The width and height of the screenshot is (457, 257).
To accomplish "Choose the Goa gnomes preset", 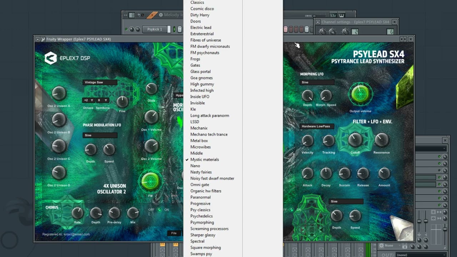I will pos(201,78).
